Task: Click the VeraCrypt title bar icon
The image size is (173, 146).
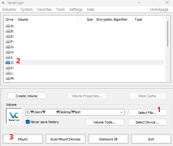Action: tap(3, 3)
